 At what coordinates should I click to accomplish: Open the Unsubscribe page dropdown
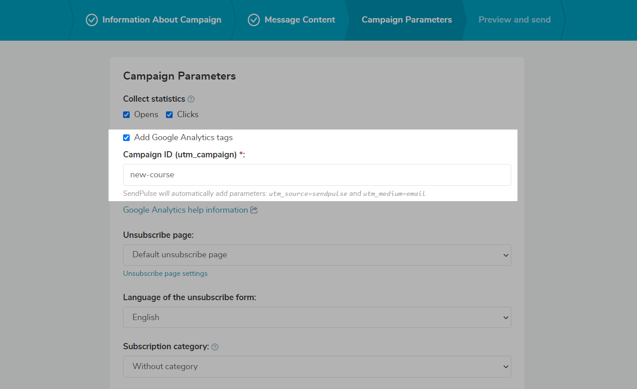click(x=317, y=255)
